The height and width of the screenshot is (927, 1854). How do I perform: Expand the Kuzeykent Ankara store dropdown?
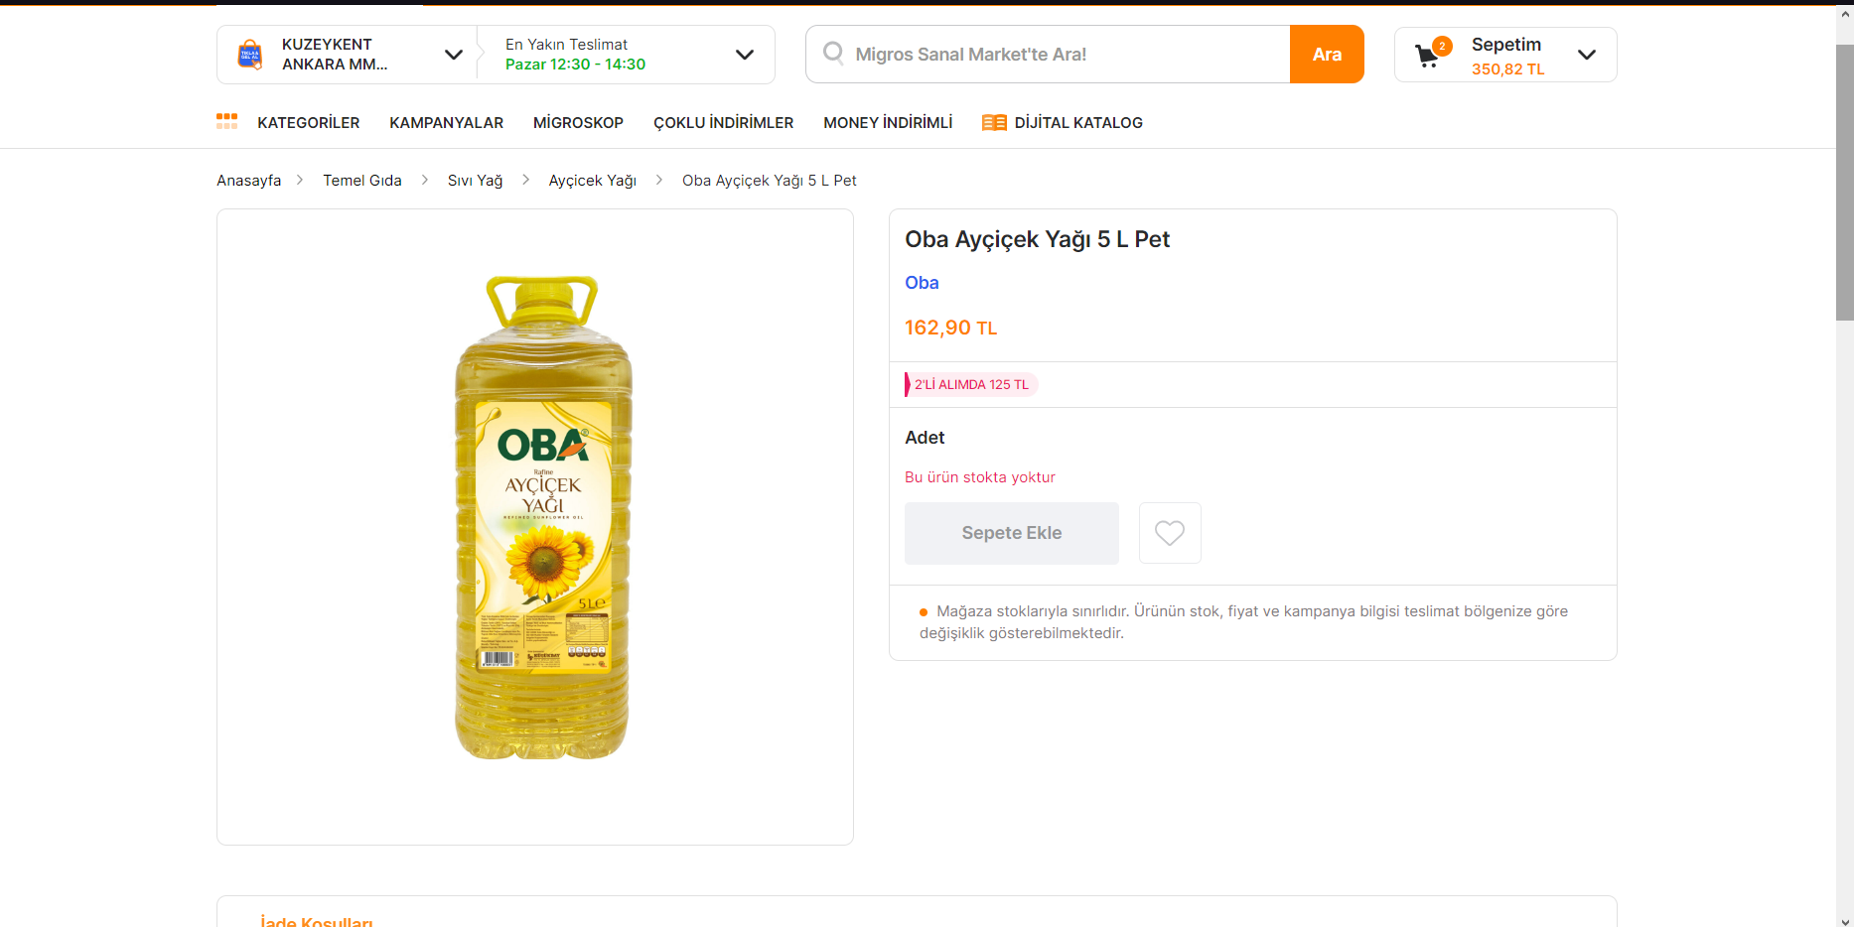click(x=454, y=55)
